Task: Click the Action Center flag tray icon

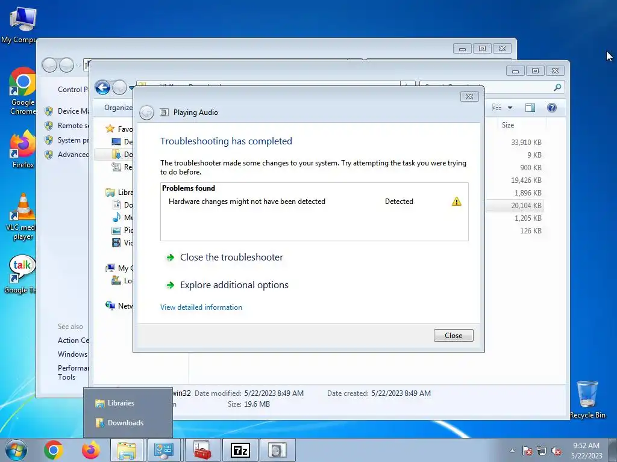Action: (527, 451)
